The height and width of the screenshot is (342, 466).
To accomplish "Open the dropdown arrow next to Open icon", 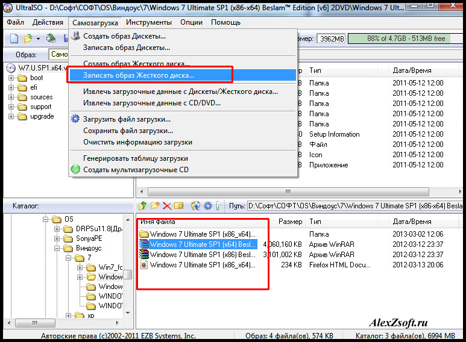I will pos(38,39).
